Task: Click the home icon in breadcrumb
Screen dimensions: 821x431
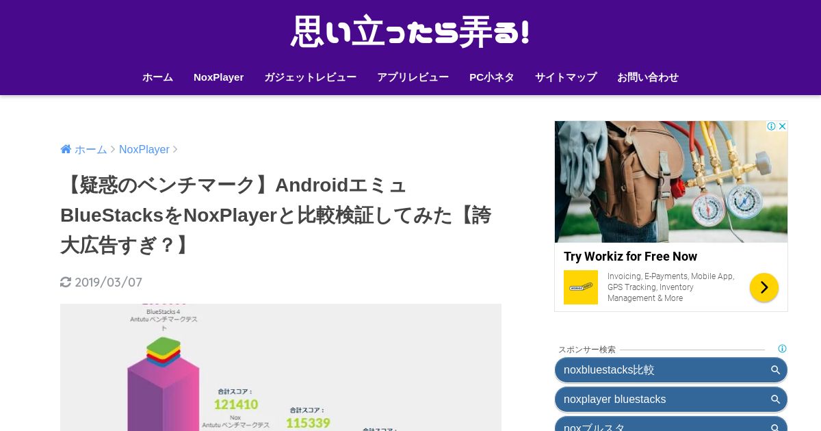Action: (66, 149)
